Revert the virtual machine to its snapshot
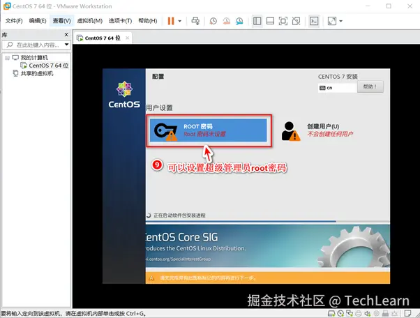Image resolution: width=420 pixels, height=318 pixels. 226,21
